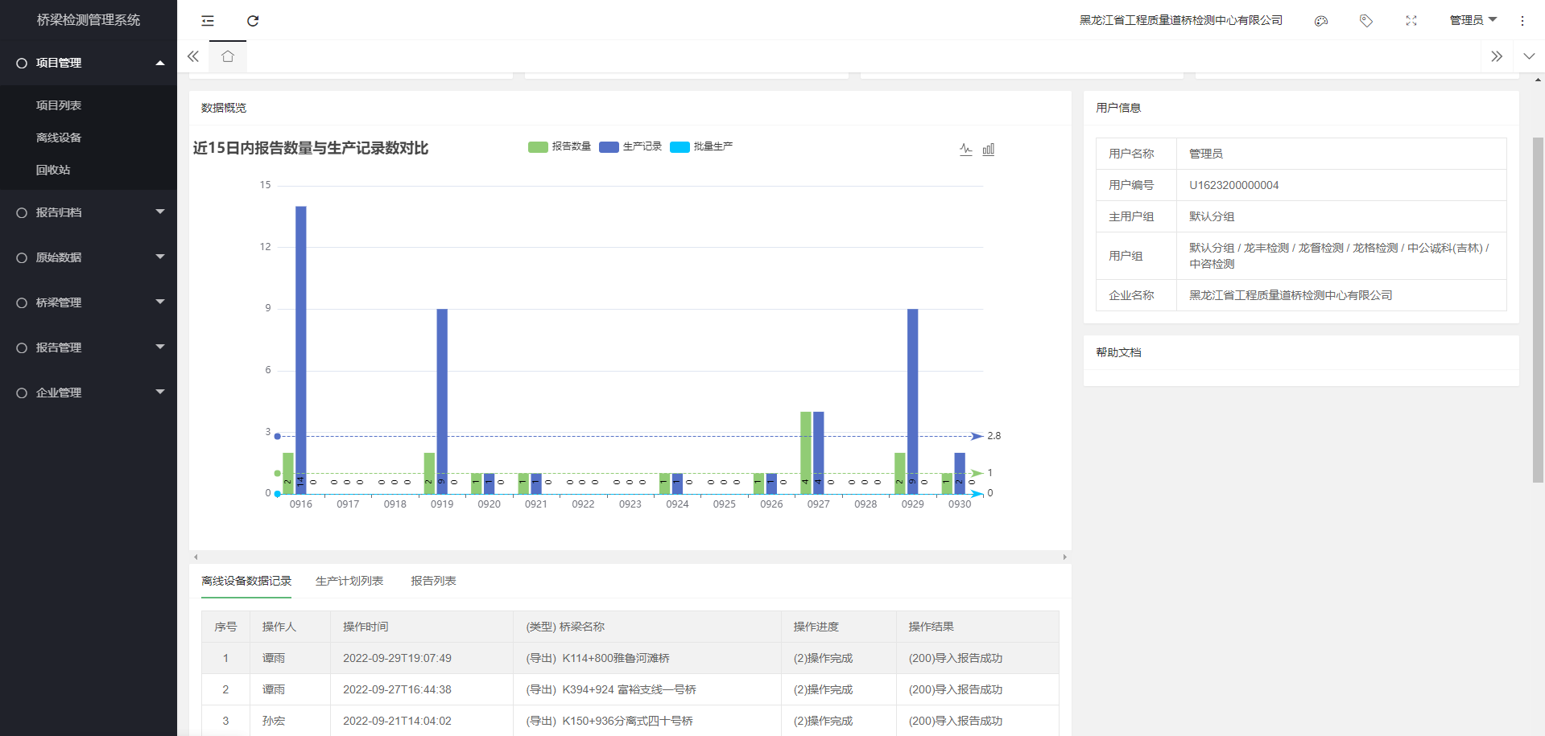Image resolution: width=1545 pixels, height=736 pixels.
Task: Click the refresh page icon
Action: pyautogui.click(x=253, y=21)
